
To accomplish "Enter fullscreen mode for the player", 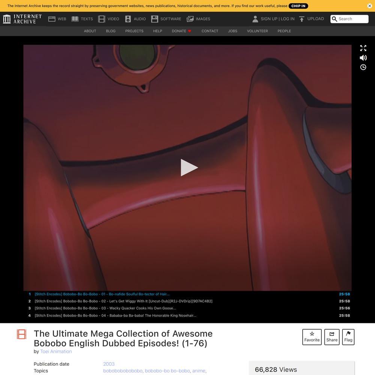I will tap(363, 48).
